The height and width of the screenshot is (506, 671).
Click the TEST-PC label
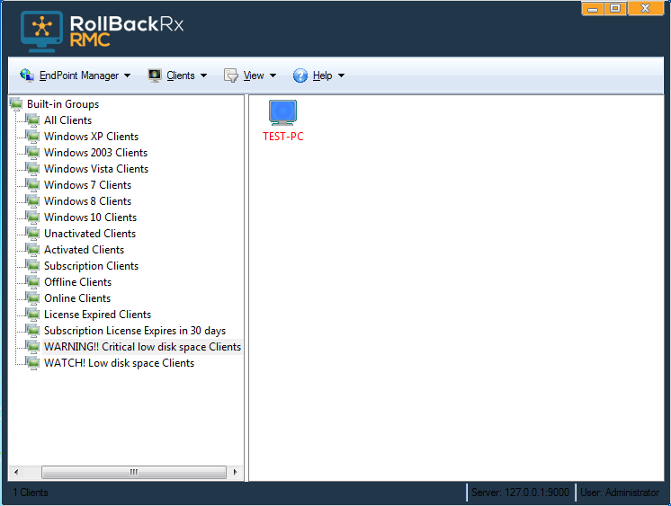pos(282,137)
